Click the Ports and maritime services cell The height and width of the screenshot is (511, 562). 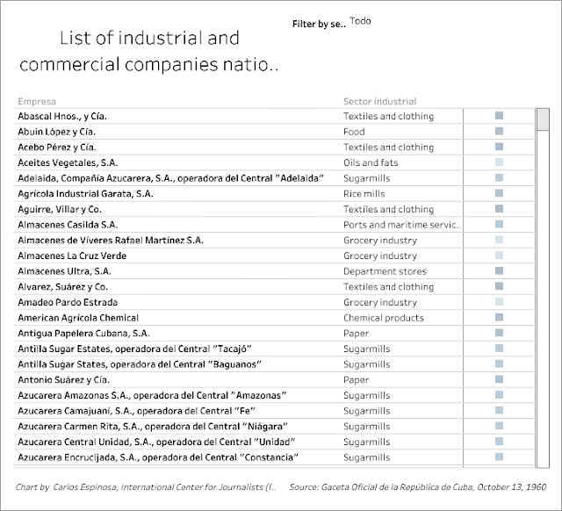point(402,225)
